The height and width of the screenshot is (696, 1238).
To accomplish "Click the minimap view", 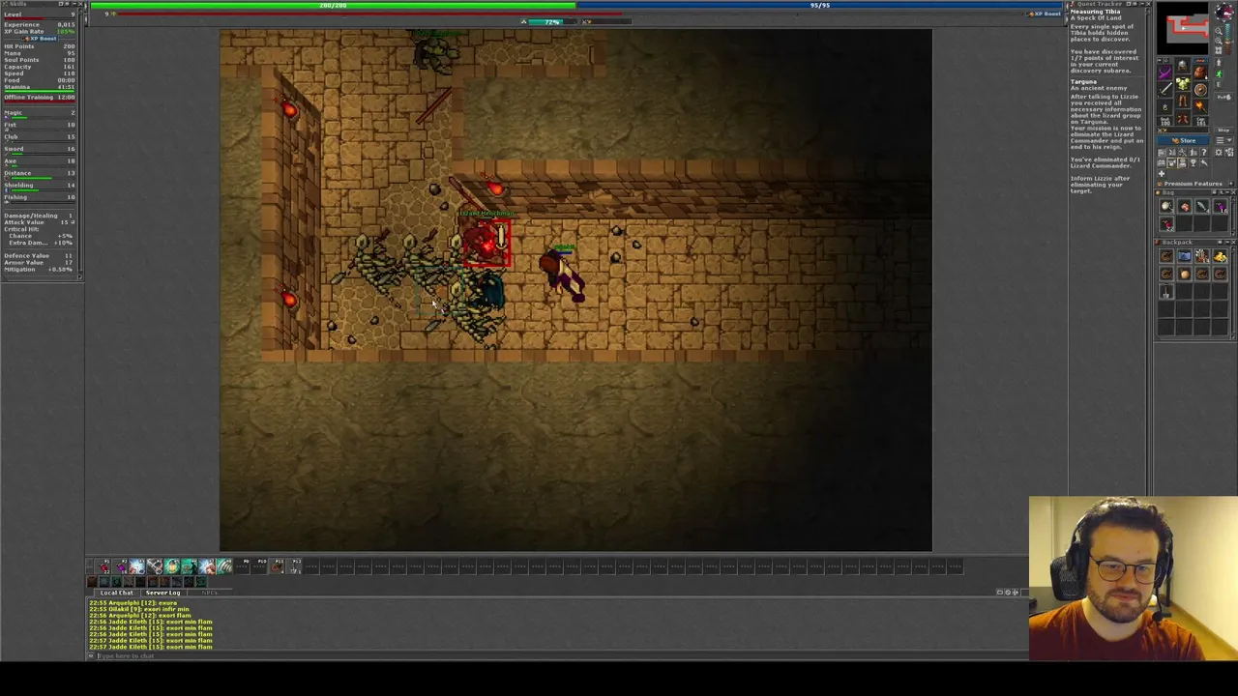I will click(1183, 28).
